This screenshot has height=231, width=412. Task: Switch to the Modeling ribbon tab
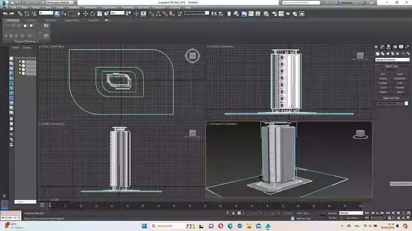click(x=13, y=20)
